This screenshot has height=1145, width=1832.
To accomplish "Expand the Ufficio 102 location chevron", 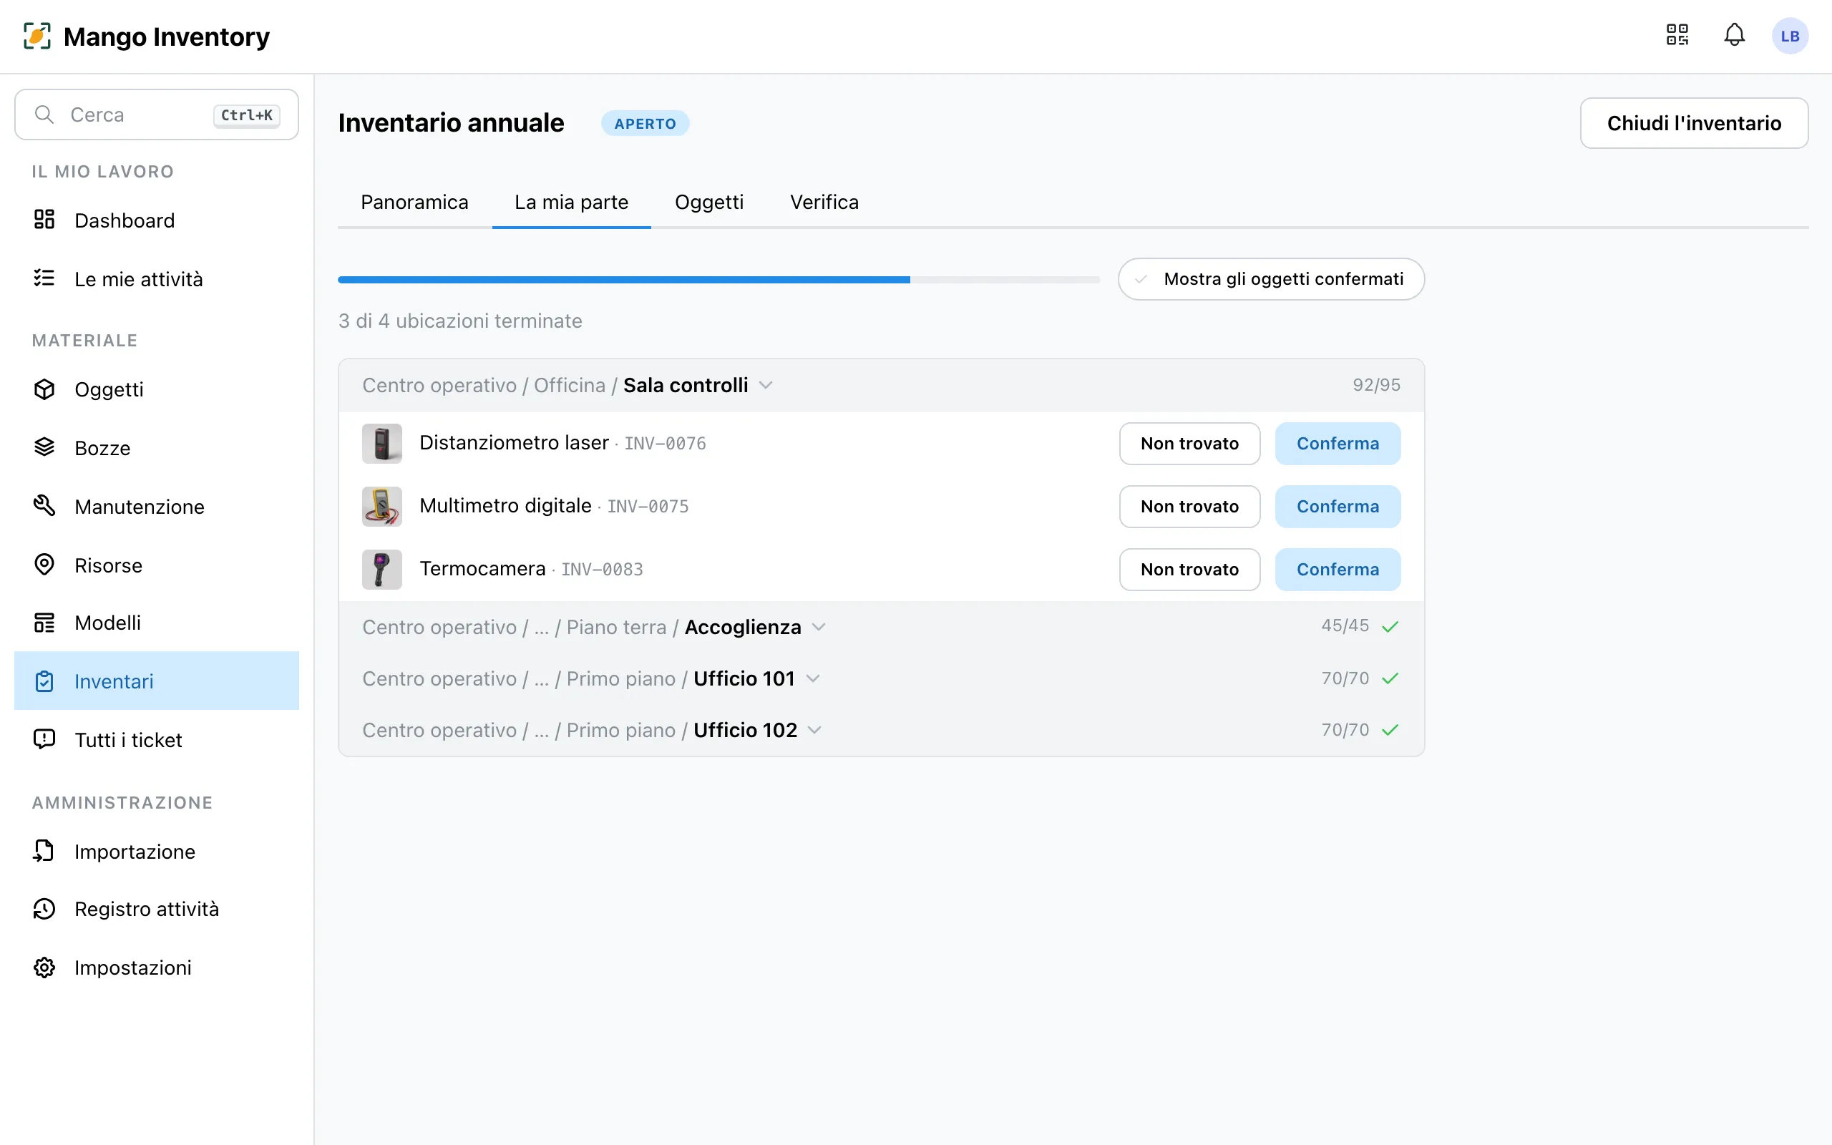I will pyautogui.click(x=814, y=730).
